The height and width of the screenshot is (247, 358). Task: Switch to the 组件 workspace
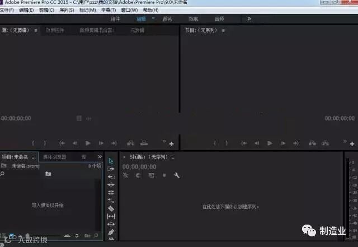coord(115,19)
